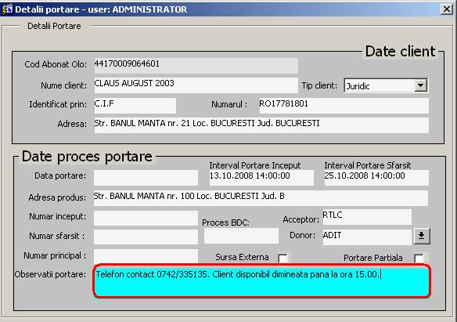Click the Acceptor field showing RTLC
This screenshot has width=457, height=322.
[367, 217]
